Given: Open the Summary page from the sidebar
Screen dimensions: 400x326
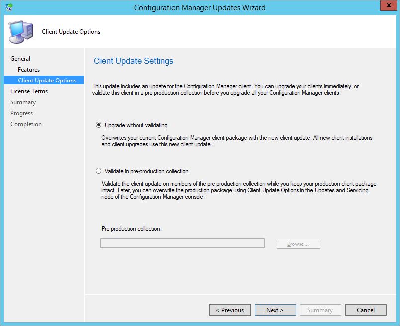Looking at the screenshot, I should tap(24, 102).
